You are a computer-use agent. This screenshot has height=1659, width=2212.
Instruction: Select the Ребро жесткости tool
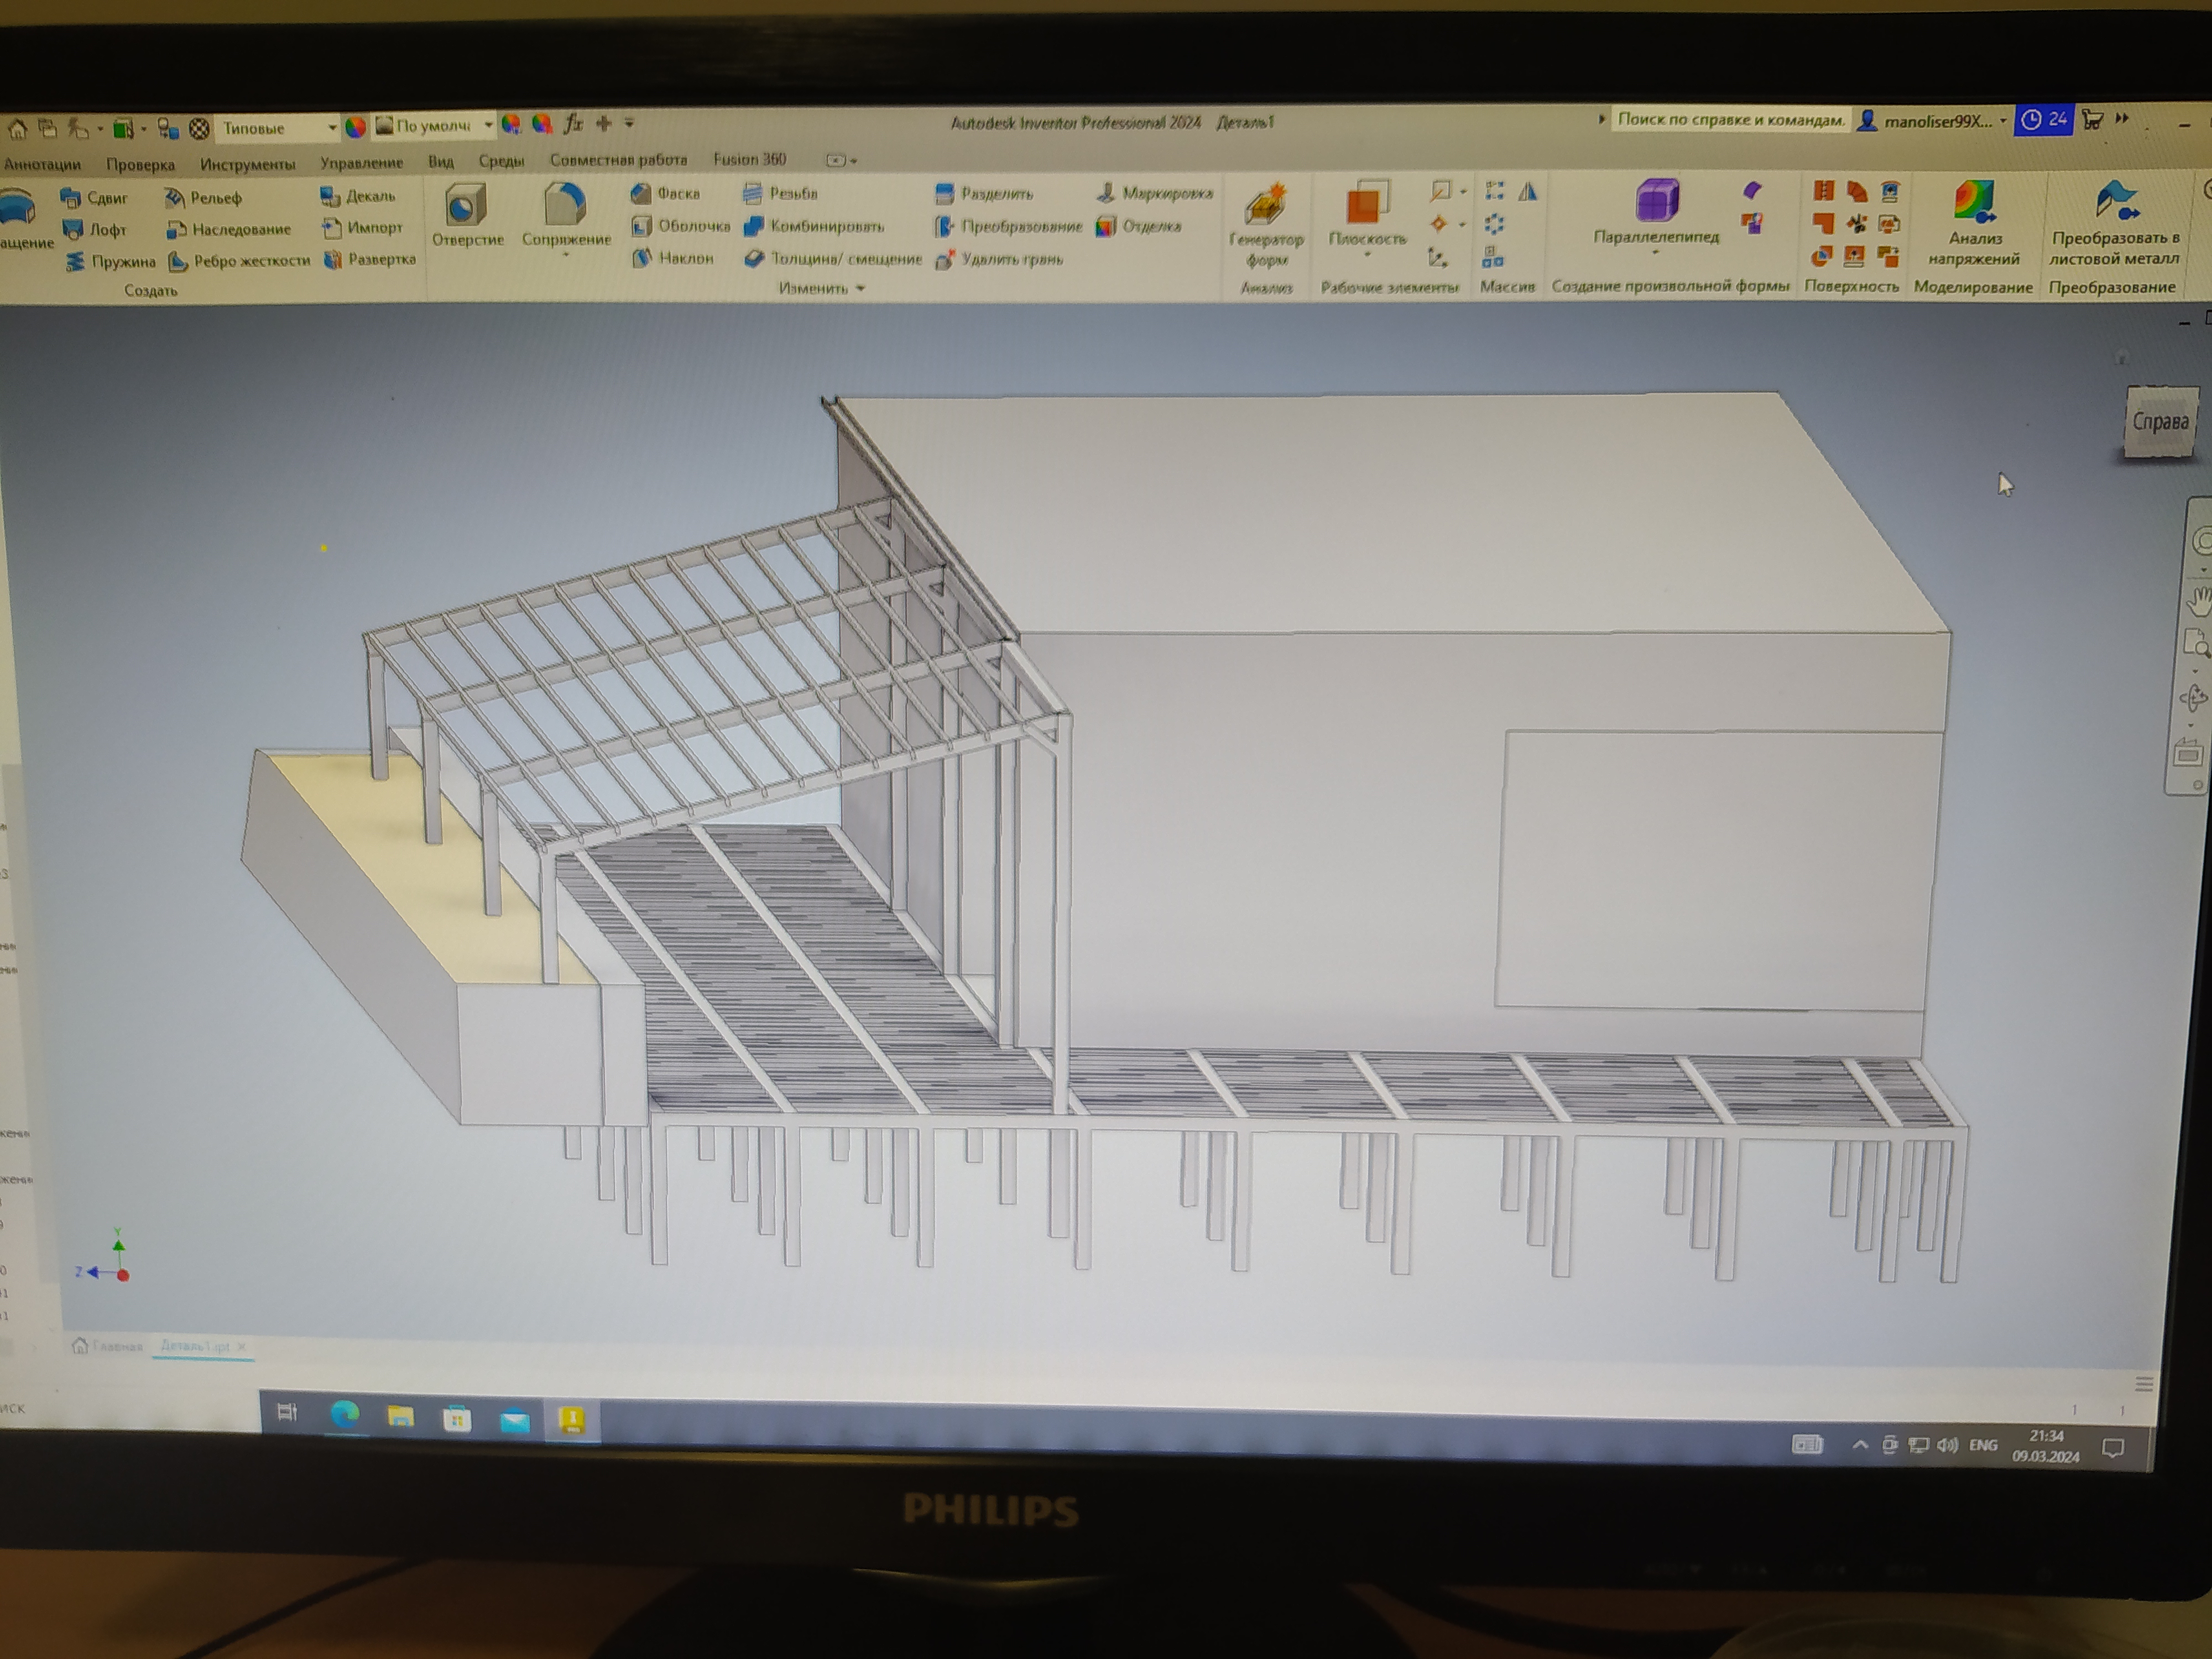pyautogui.click(x=239, y=261)
